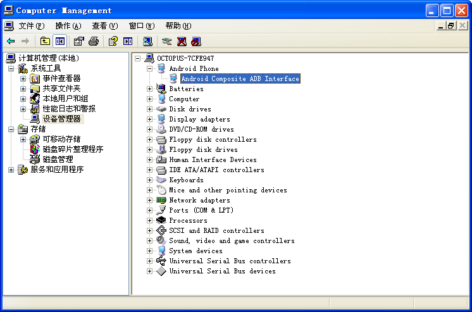Screen dimensions: 472x312
Task: Click the Android Composite ADB Interface icon
Action: [173, 78]
